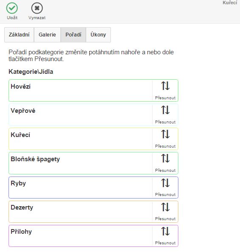Select the Hovězí subcategory row
240x252 pixels.
click(93, 90)
